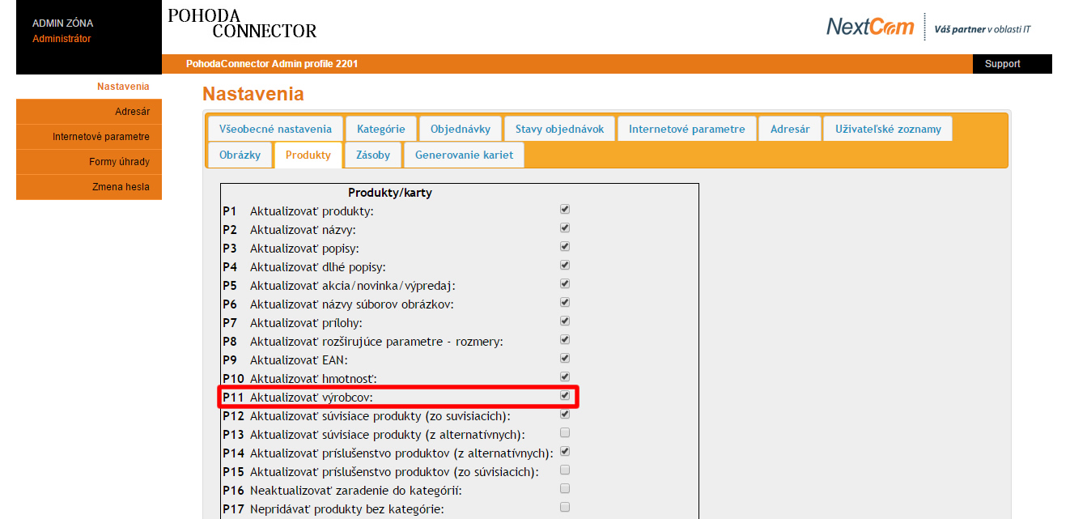Click the PohodaConnector Admin profile 2201 text
The width and height of the screenshot is (1070, 519).
click(x=272, y=64)
